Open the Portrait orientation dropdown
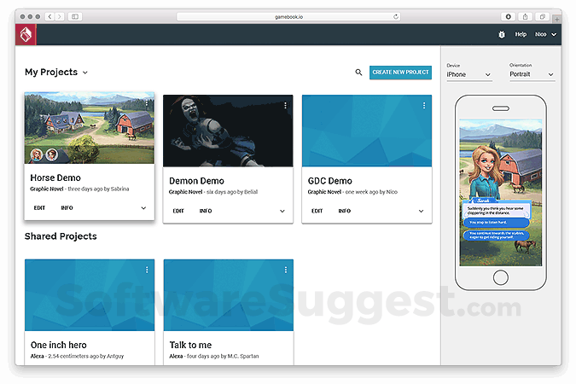 pyautogui.click(x=532, y=74)
